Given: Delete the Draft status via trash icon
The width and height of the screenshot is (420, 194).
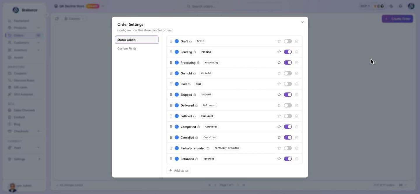Looking at the screenshot, I should tap(297, 41).
